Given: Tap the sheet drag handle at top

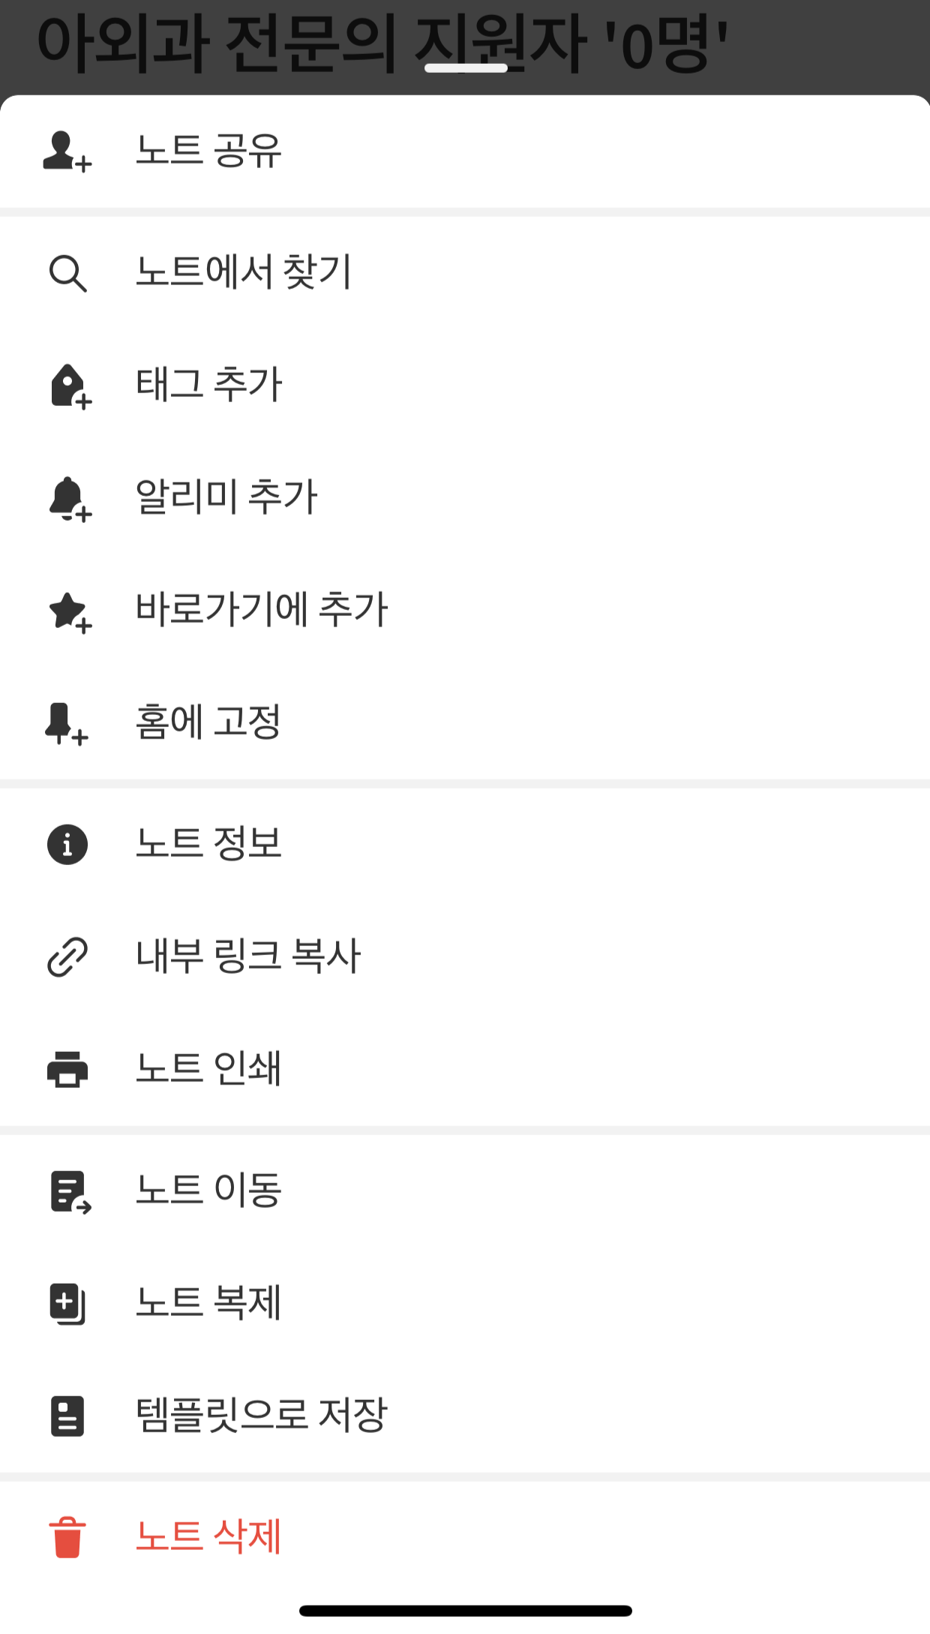Looking at the screenshot, I should 466,68.
